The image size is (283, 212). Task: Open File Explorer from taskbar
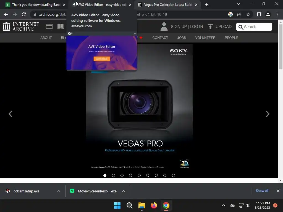pyautogui.click(x=142, y=205)
